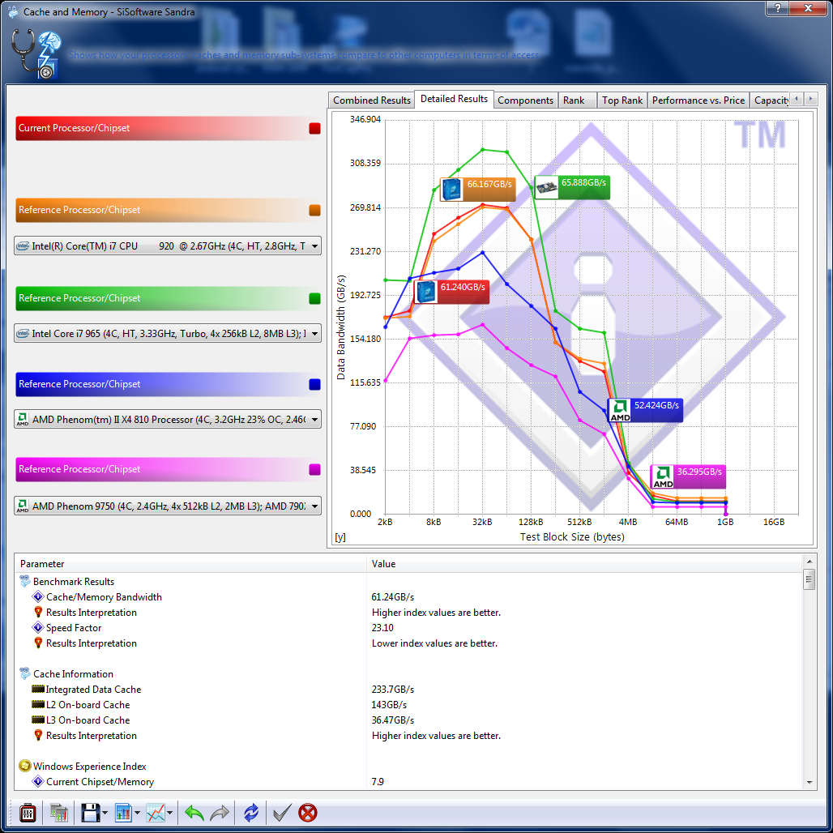Click the Windows Experience Index icon
The width and height of the screenshot is (833, 833).
(25, 766)
